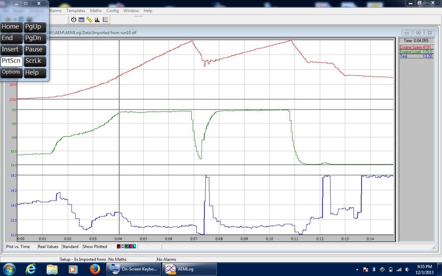
Task: Open the Maths menu
Action: [x=96, y=10]
